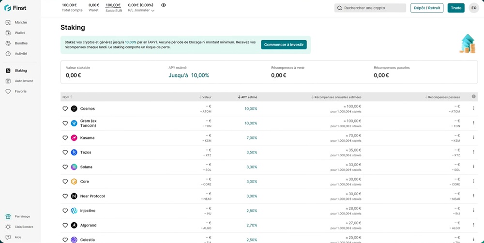The image size is (484, 243).
Task: Open Algorand row three-dot menu
Action: [x=473, y=225]
